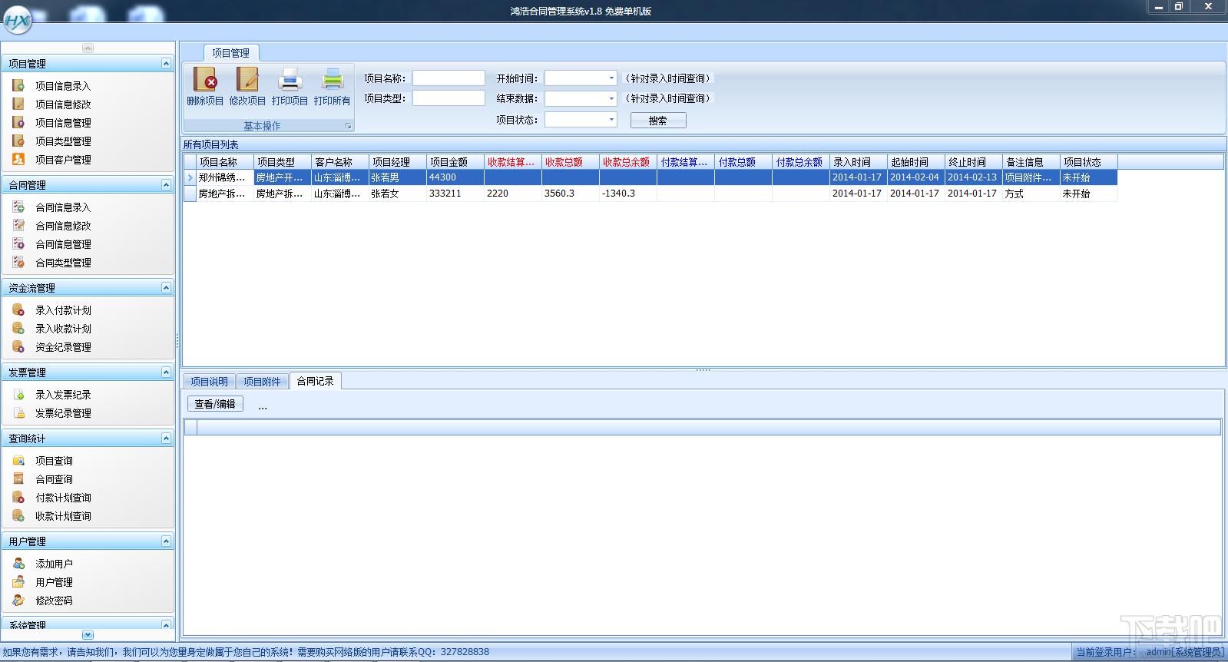Click the 项目名称 input field
The width and height of the screenshot is (1228, 662).
point(449,78)
